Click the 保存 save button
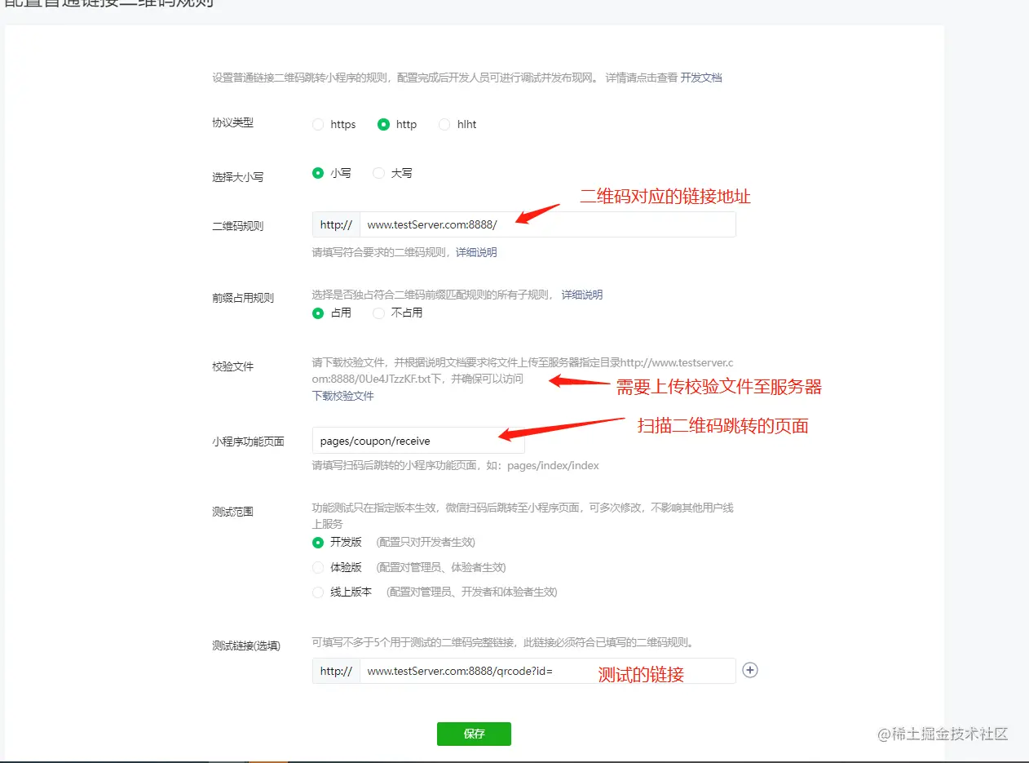This screenshot has height=763, width=1029. (474, 734)
